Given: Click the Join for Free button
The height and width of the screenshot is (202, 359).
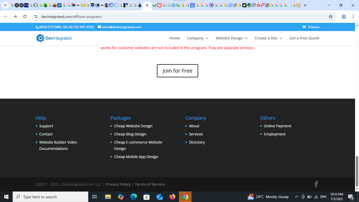Looking at the screenshot, I should click(177, 71).
